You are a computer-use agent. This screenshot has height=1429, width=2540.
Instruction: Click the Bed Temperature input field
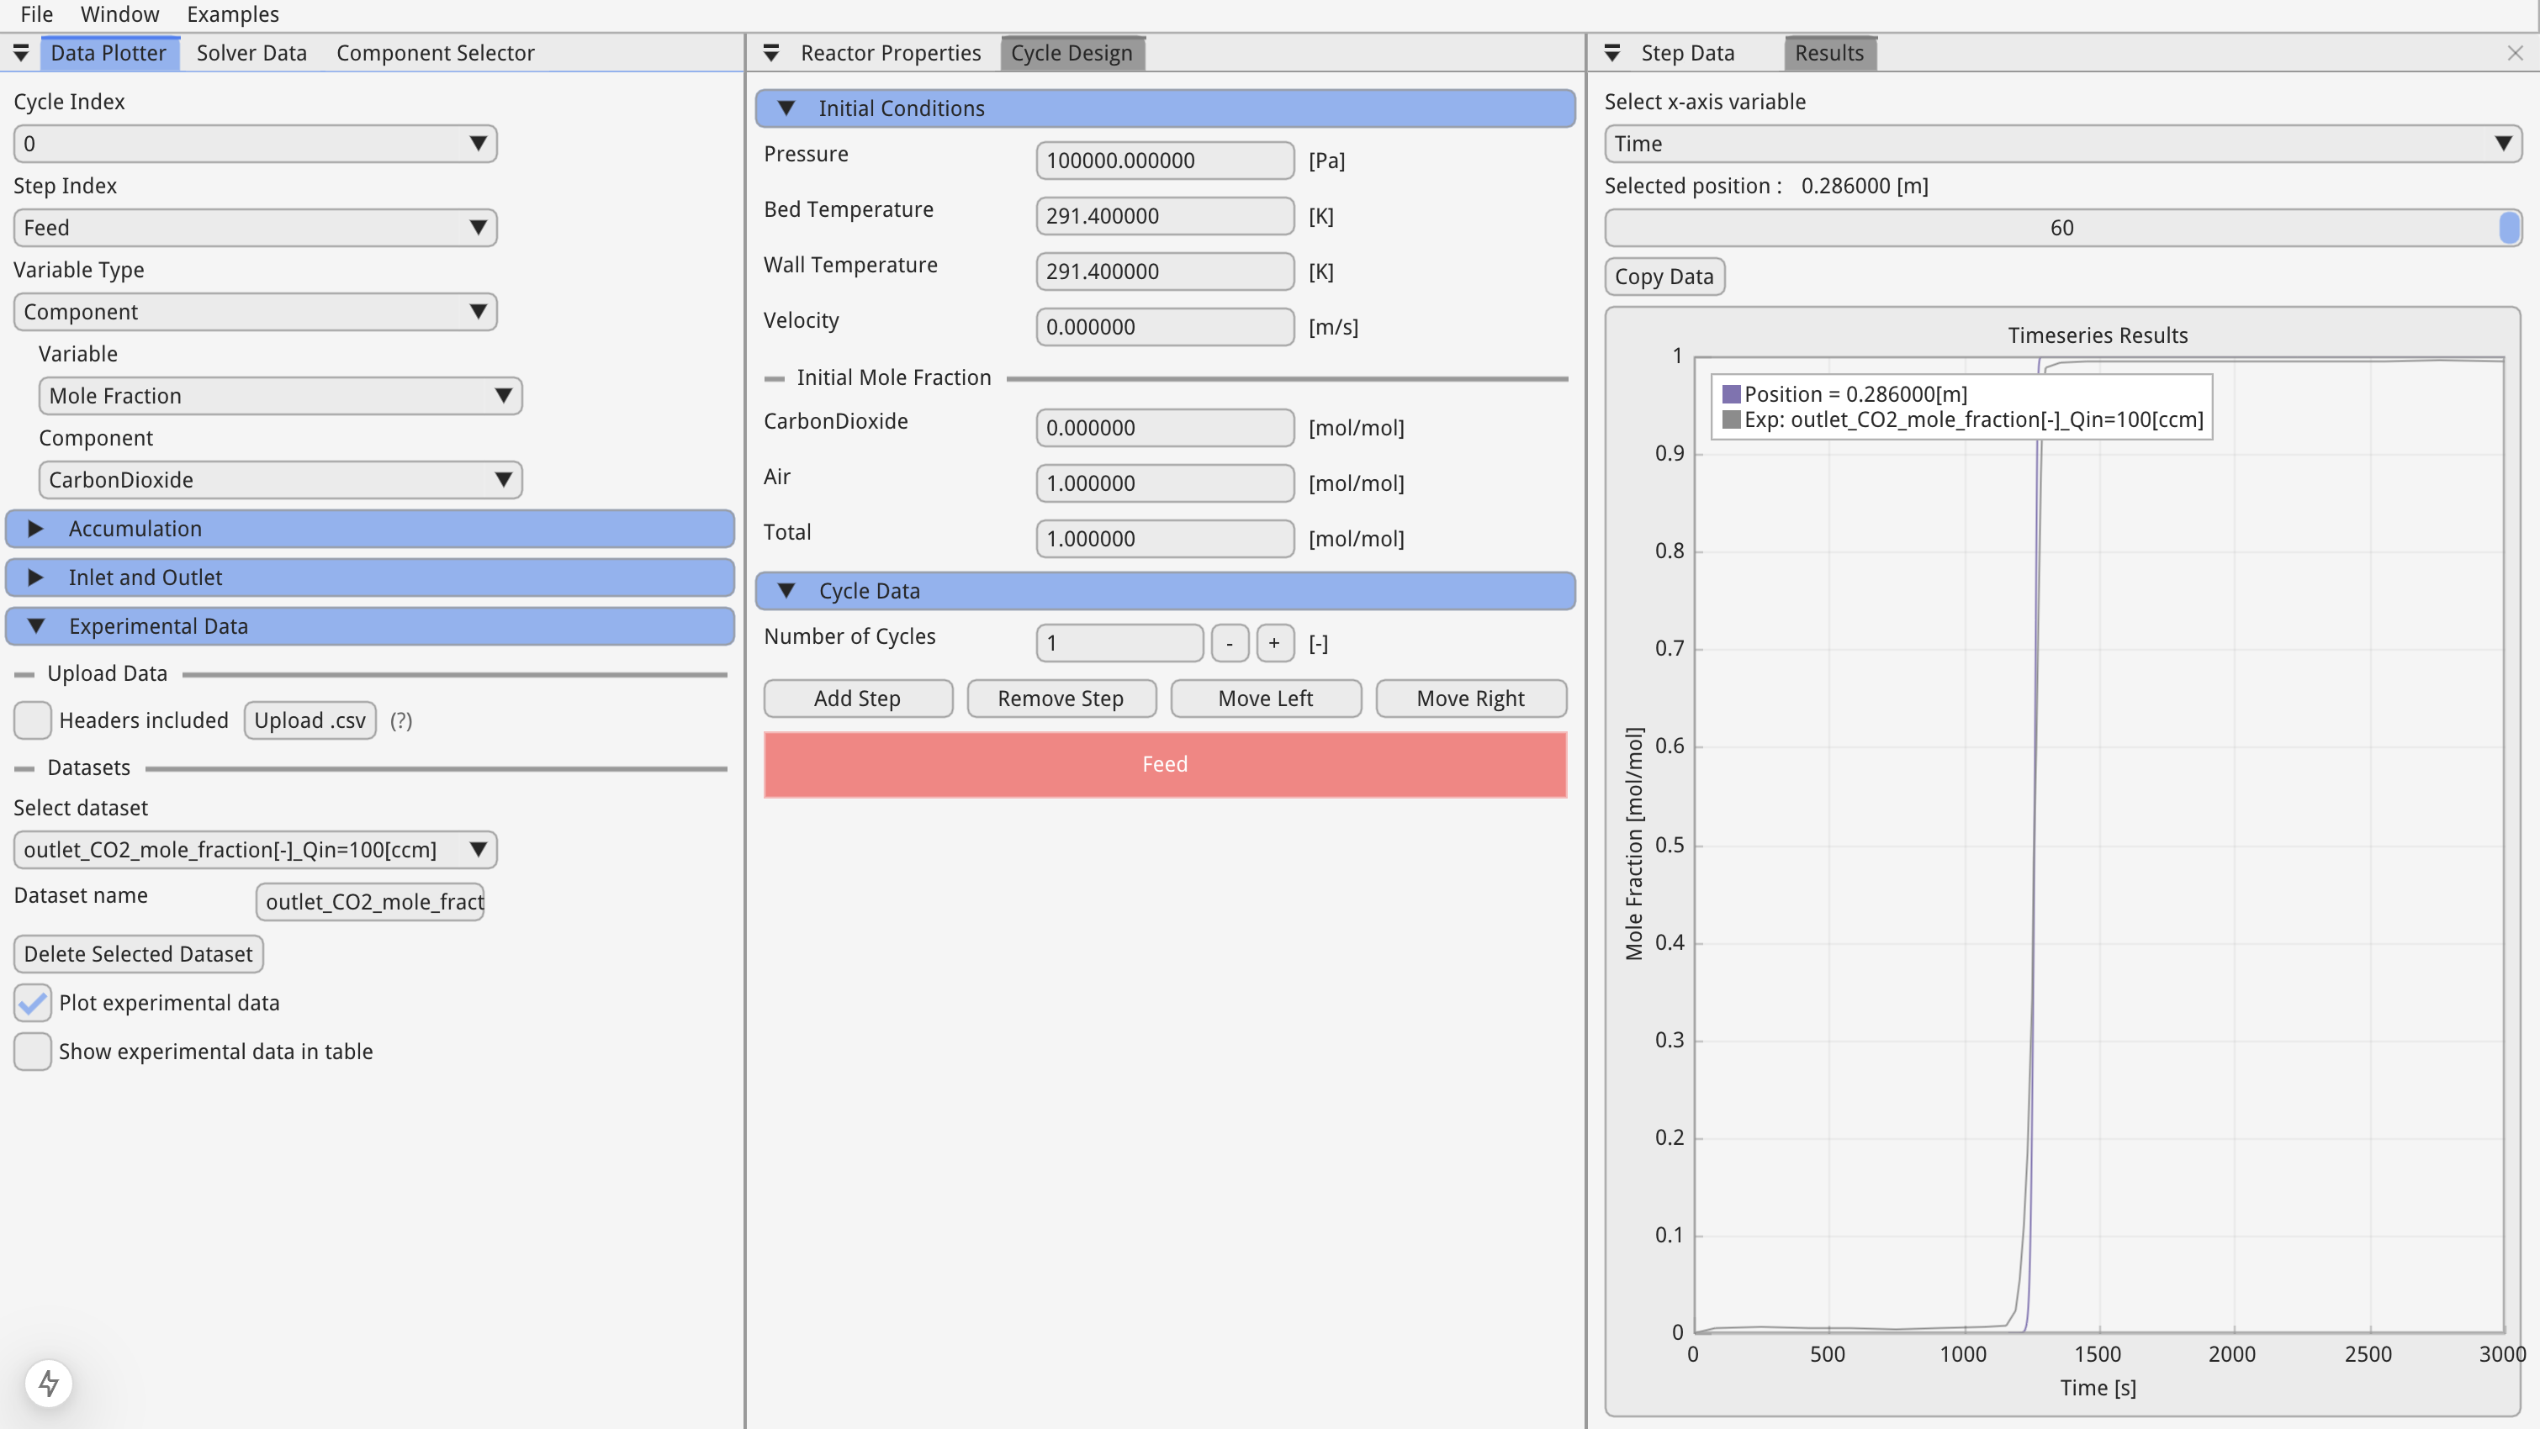pyautogui.click(x=1163, y=216)
